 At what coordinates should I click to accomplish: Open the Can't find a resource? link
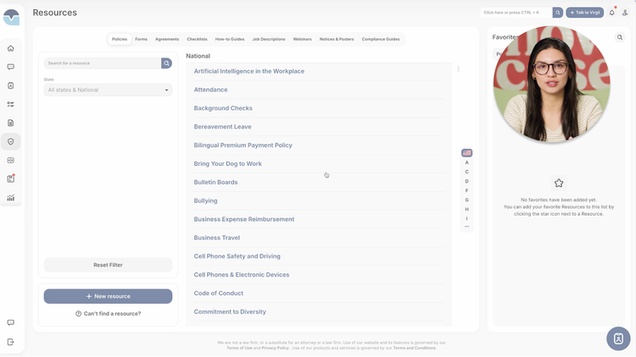click(109, 314)
